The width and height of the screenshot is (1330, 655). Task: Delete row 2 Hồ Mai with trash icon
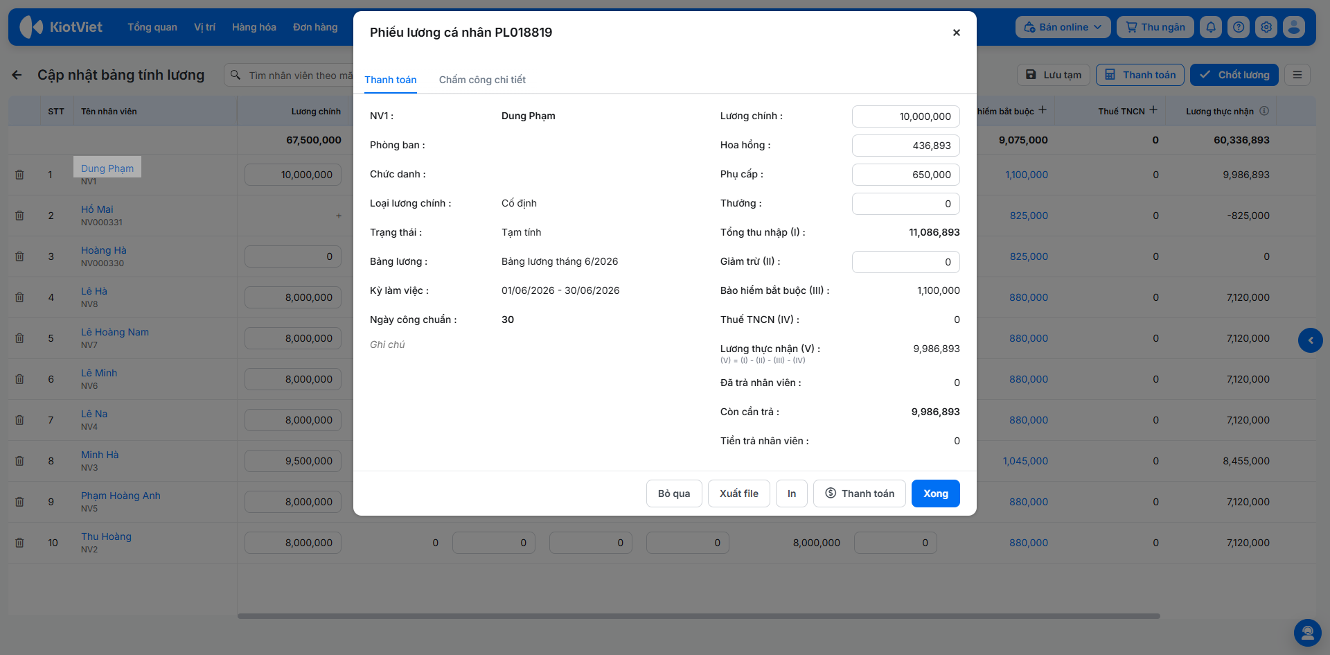click(19, 216)
